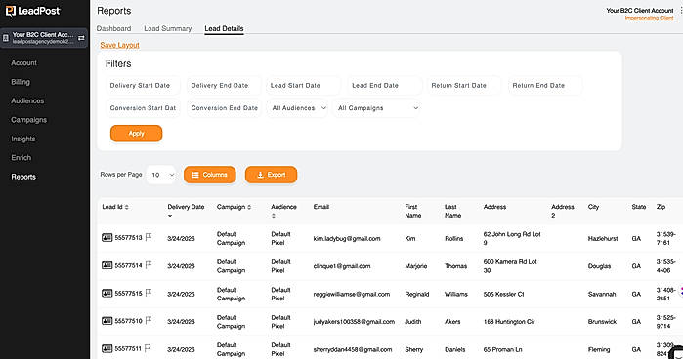Click the Save Layout link

pyautogui.click(x=120, y=45)
